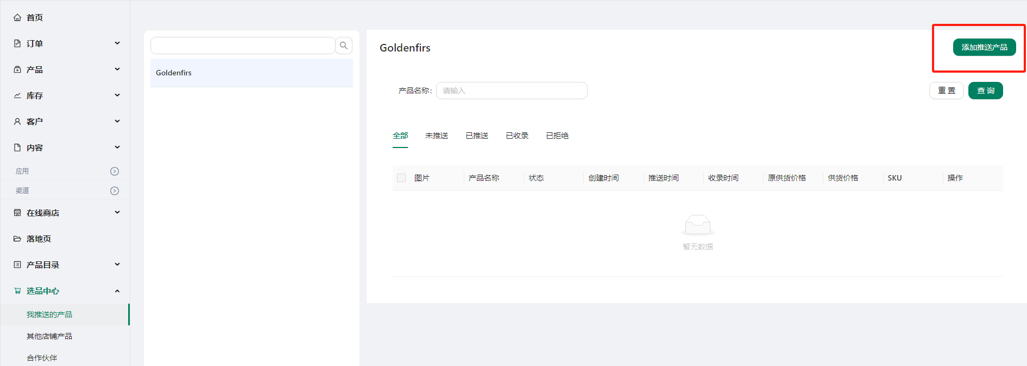
Task: Switch to the 已收录 tab
Action: pyautogui.click(x=517, y=136)
